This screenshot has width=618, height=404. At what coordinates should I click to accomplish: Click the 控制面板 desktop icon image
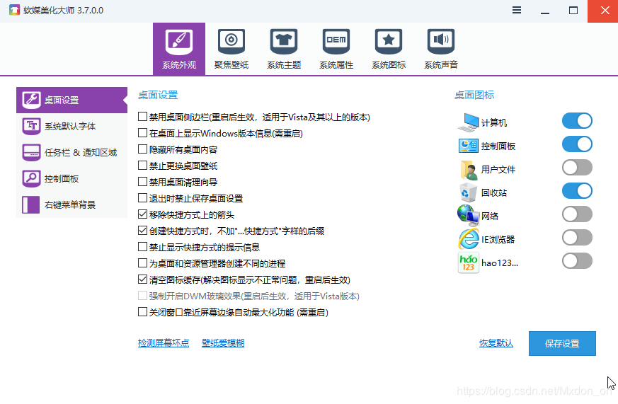tap(468, 146)
